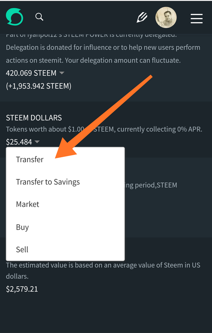
Task: Pick the Market menu entry
Action: (27, 204)
